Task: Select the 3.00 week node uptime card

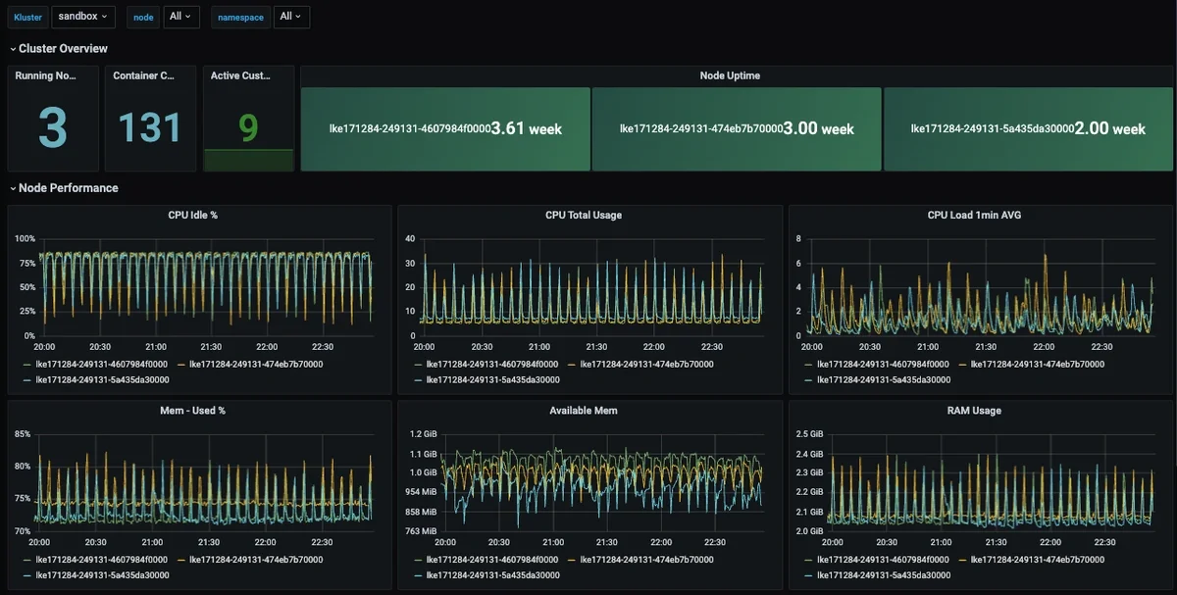Action: (737, 128)
